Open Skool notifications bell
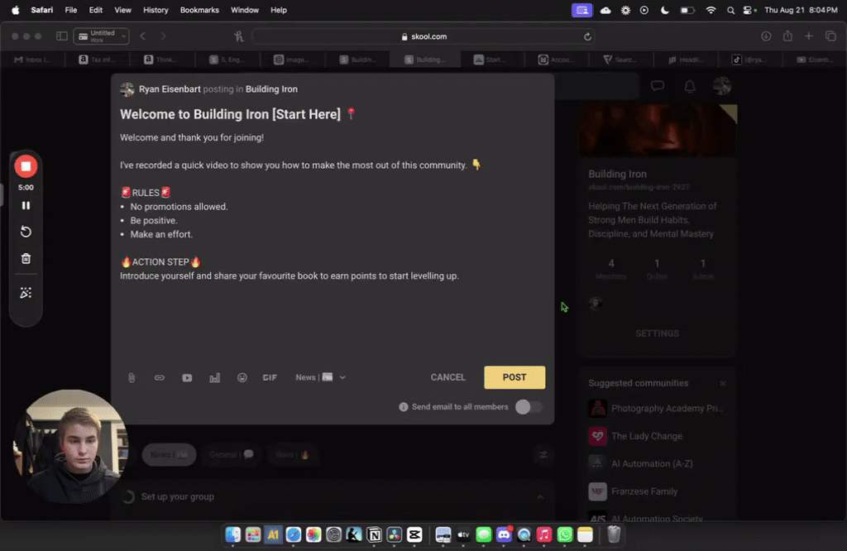 point(690,86)
